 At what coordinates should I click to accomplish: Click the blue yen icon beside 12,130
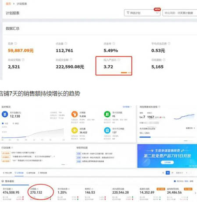tap(5, 114)
